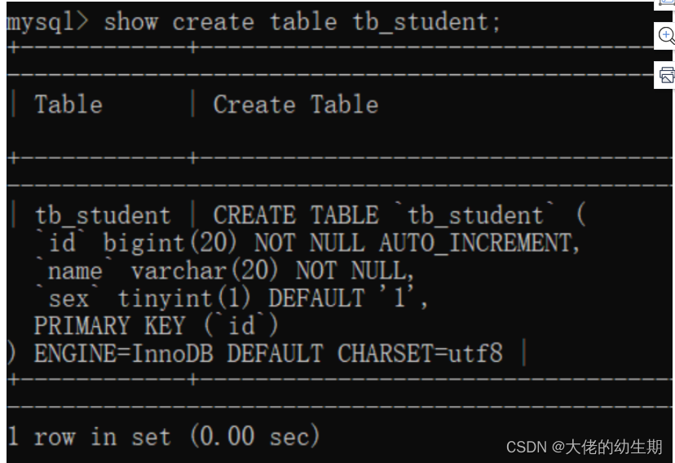Click the AUTO_INCREMENT keyword
This screenshot has width=675, height=463.
pos(479,243)
